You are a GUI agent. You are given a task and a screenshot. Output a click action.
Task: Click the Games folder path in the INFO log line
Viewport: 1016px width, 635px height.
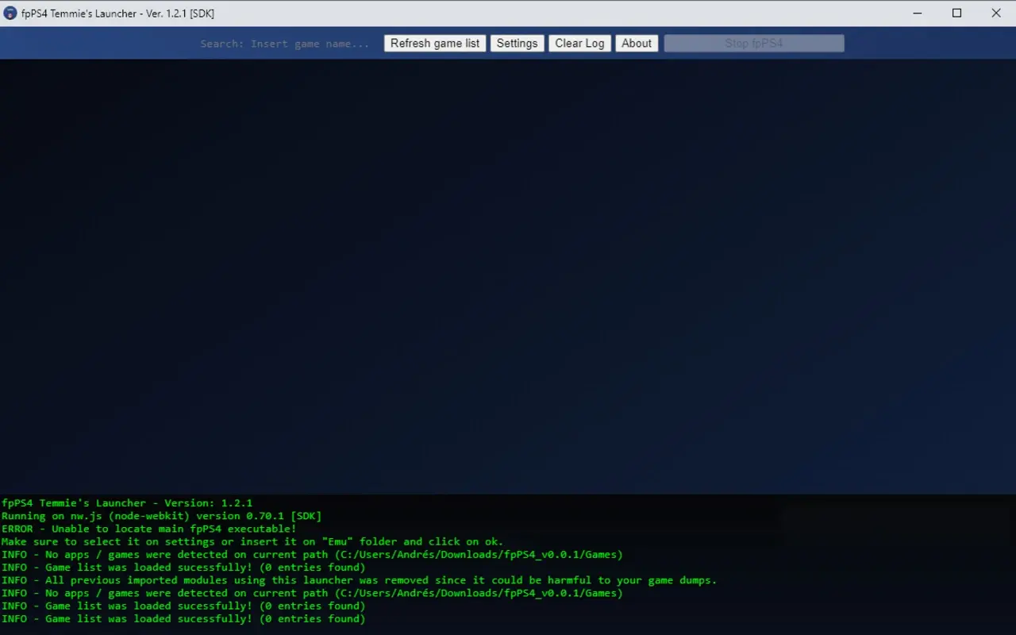[x=476, y=554]
